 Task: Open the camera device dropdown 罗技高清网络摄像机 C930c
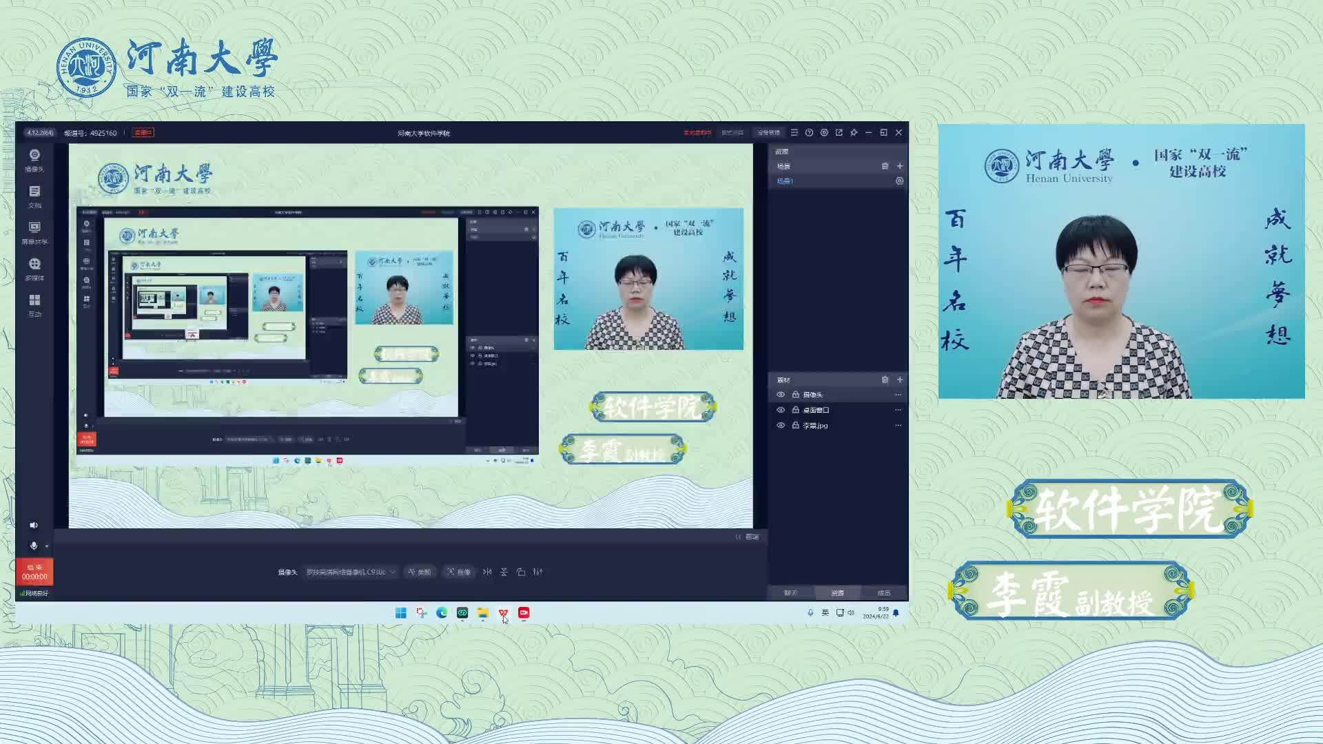point(351,572)
